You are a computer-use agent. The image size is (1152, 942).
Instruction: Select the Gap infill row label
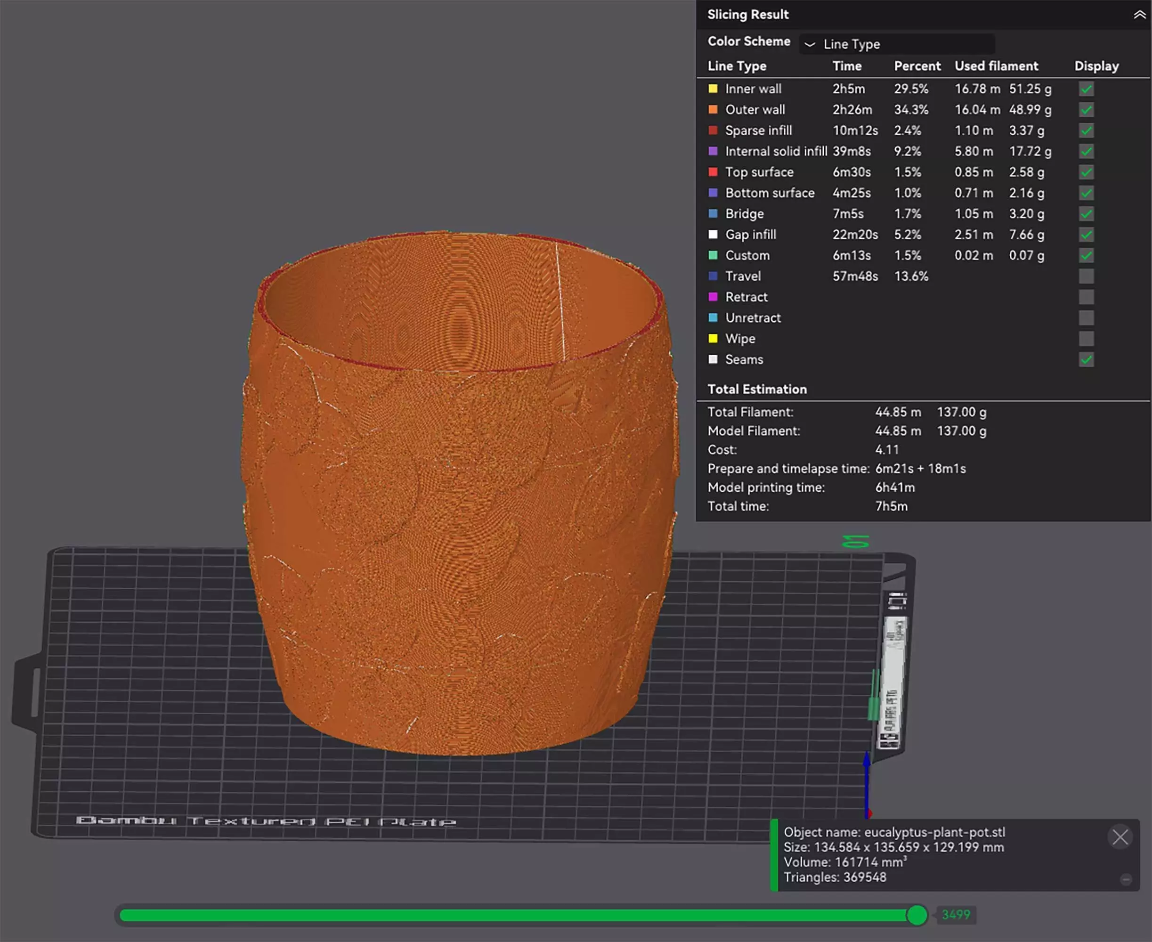[750, 235]
